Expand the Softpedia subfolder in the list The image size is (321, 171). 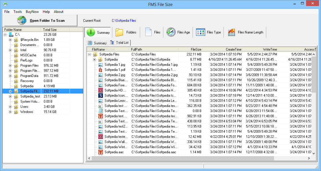tap(94, 60)
